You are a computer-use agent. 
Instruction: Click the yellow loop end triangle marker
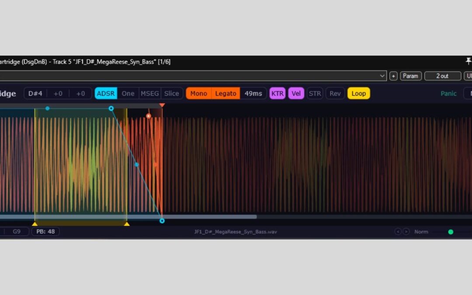(127, 224)
